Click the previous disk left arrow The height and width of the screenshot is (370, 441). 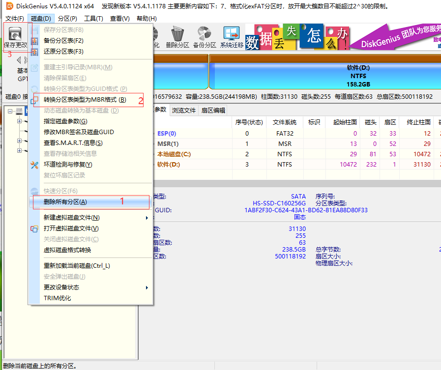point(19,60)
